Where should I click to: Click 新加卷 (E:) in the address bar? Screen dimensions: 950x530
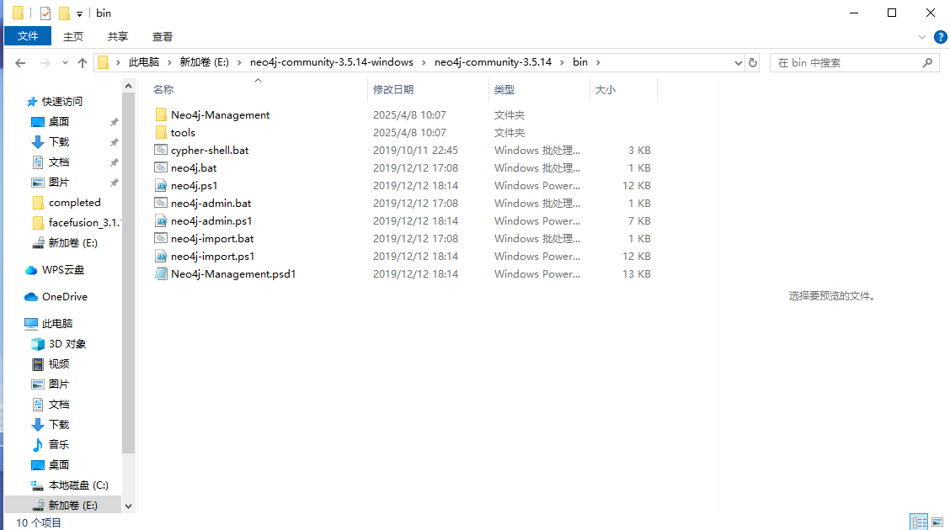[x=204, y=62]
